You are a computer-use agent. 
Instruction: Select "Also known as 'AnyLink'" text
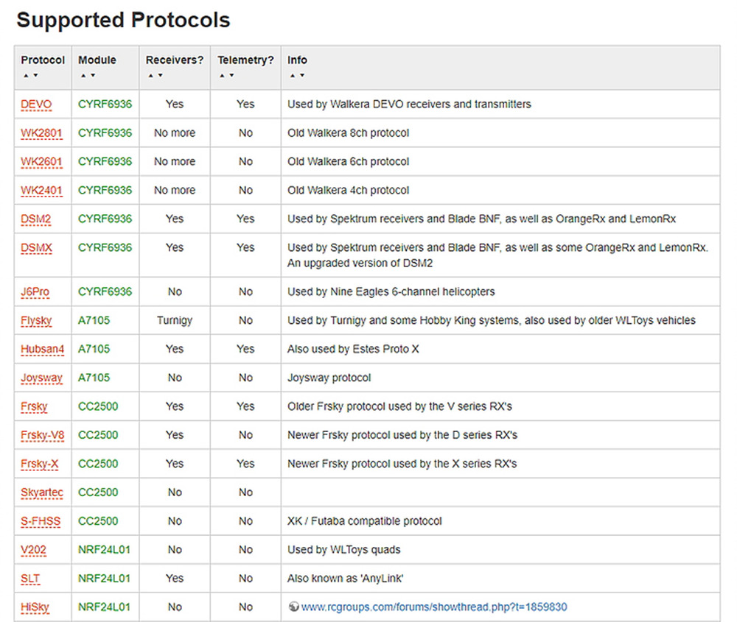tap(346, 579)
